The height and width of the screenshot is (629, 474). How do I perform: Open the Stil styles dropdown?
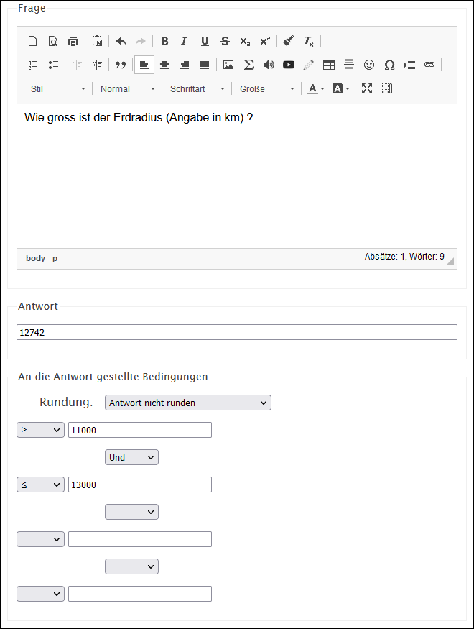[57, 88]
